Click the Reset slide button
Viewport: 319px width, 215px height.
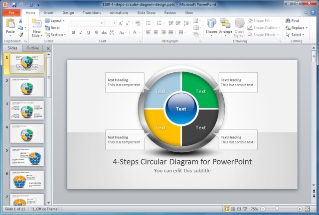coord(52,28)
